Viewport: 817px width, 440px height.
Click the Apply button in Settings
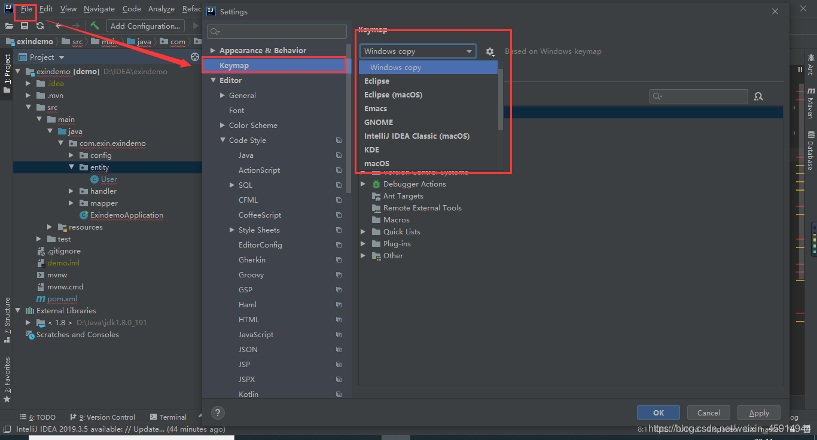tap(759, 412)
